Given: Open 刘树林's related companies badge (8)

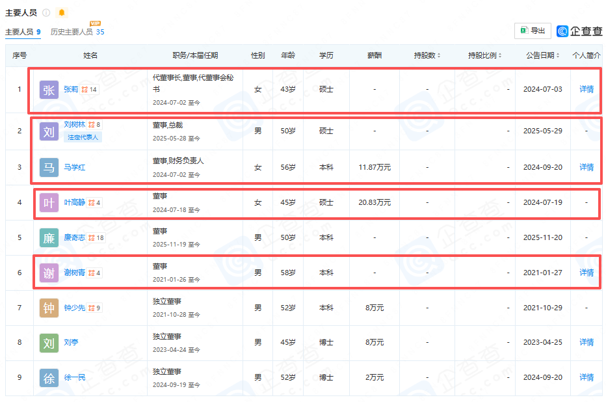Looking at the screenshot, I should 94,125.
